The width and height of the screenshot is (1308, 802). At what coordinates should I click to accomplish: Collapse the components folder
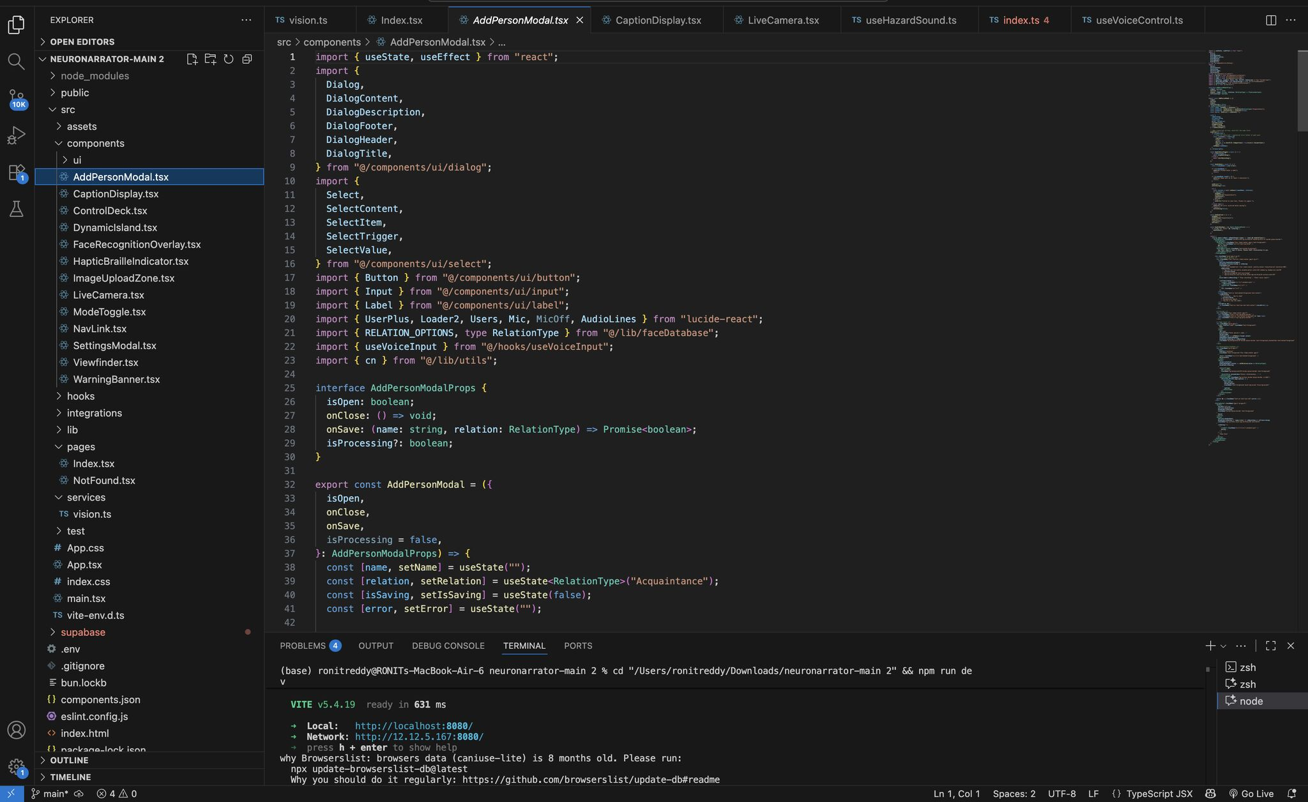(x=95, y=143)
